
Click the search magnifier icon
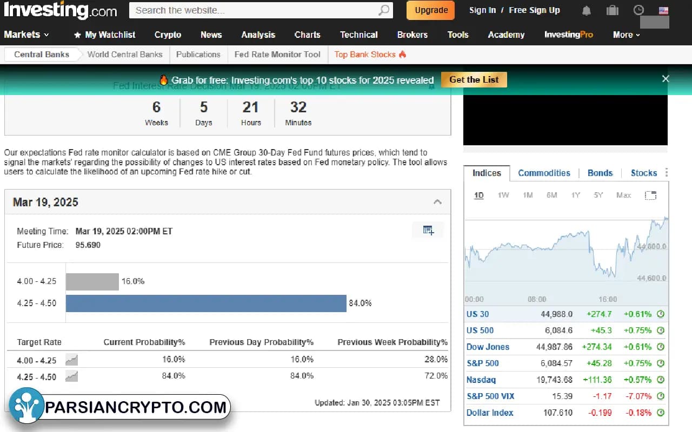[x=383, y=10]
